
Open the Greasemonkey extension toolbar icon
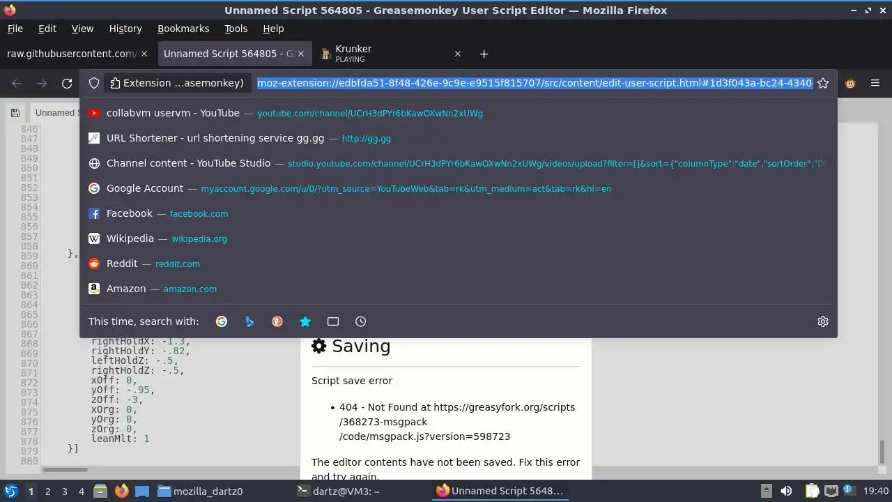pyautogui.click(x=850, y=83)
